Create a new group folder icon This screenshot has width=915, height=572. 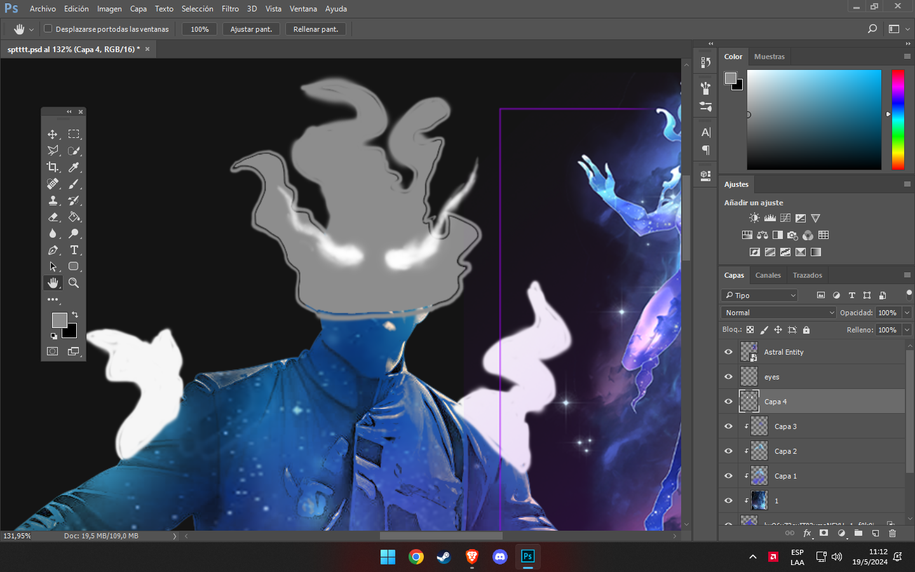[x=858, y=533]
